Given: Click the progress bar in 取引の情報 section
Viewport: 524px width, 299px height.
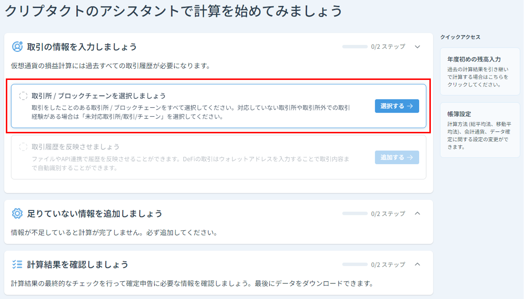Looking at the screenshot, I should click(355, 47).
